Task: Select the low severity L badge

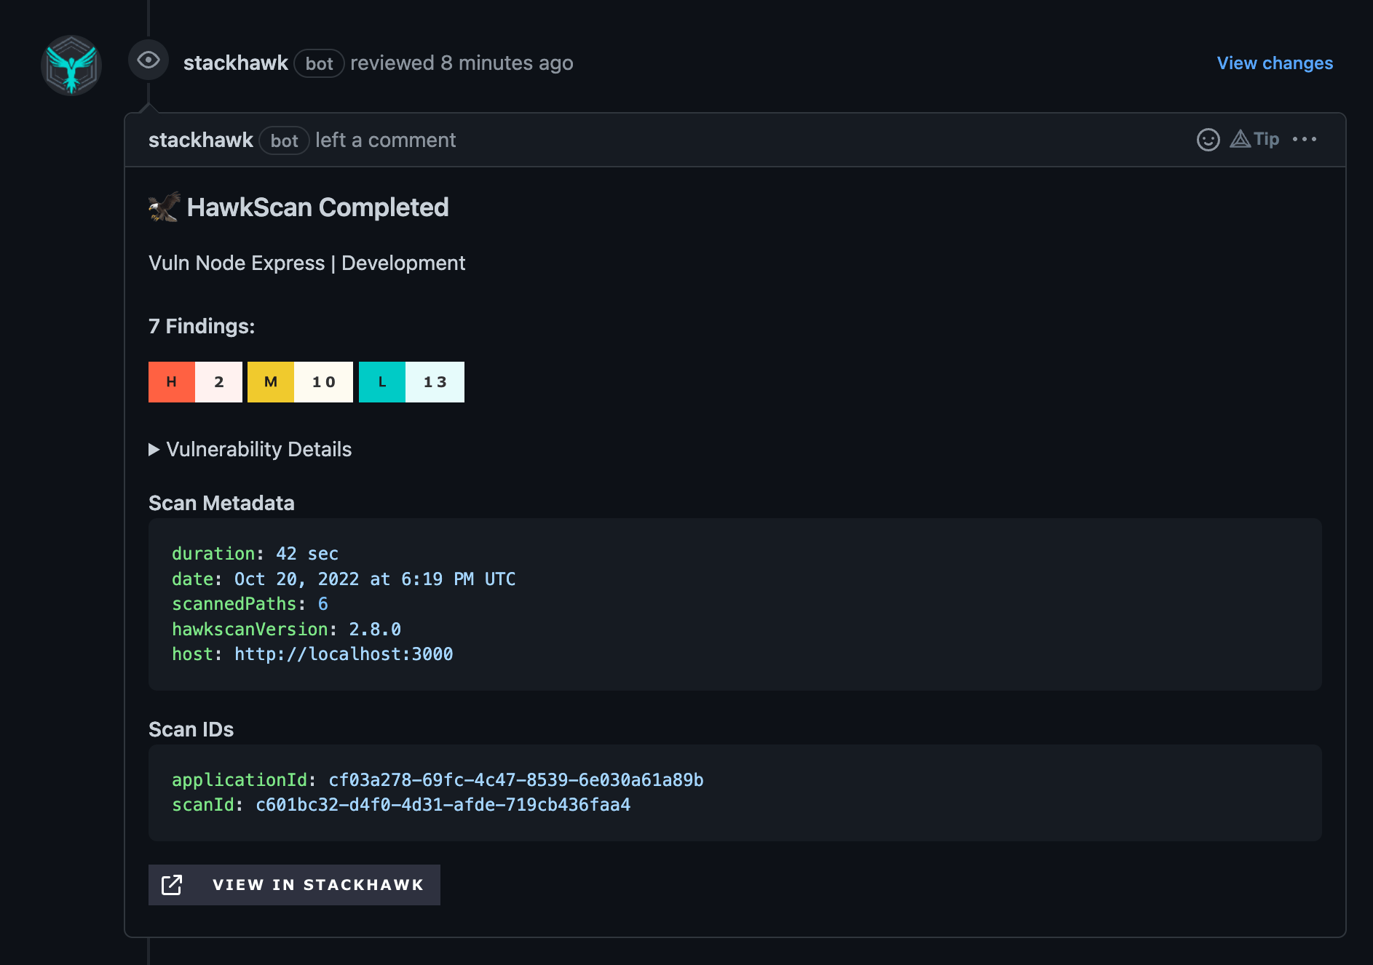Action: coord(381,381)
